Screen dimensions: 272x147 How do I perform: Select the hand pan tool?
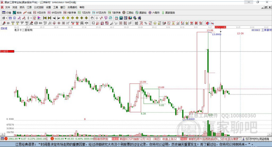(92, 18)
